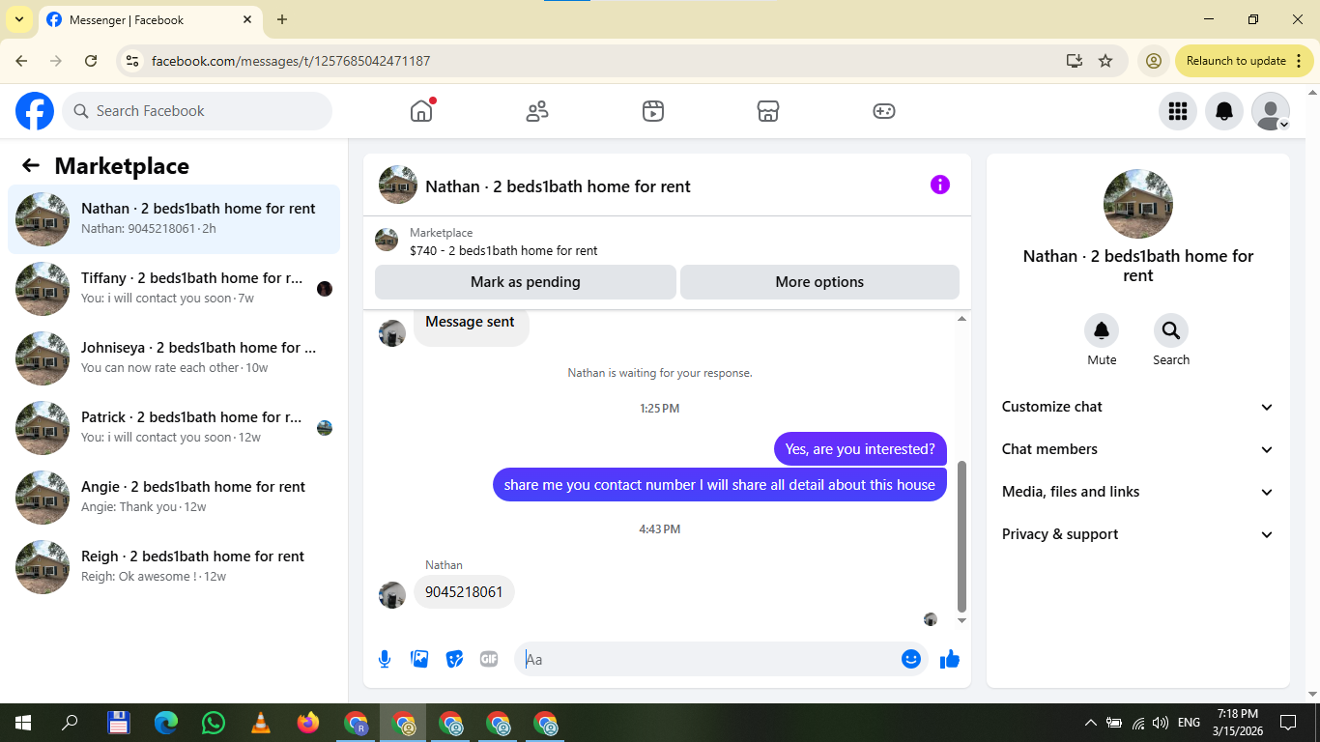
Task: Choose a GIF icon
Action: [x=489, y=659]
